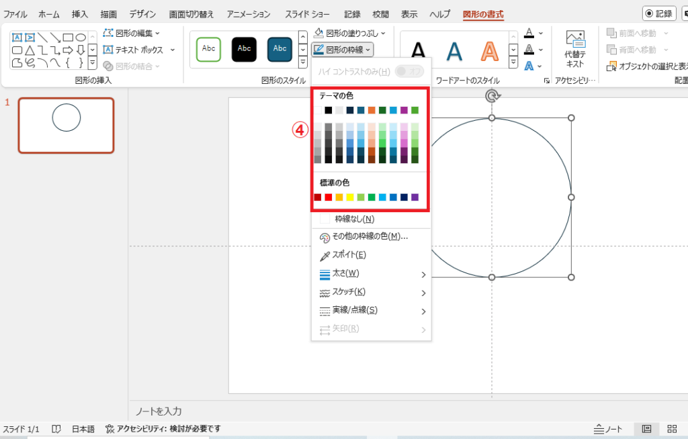Open the 図形の塗りつぶし dropdown
Image resolution: width=688 pixels, height=439 pixels.
[350, 34]
